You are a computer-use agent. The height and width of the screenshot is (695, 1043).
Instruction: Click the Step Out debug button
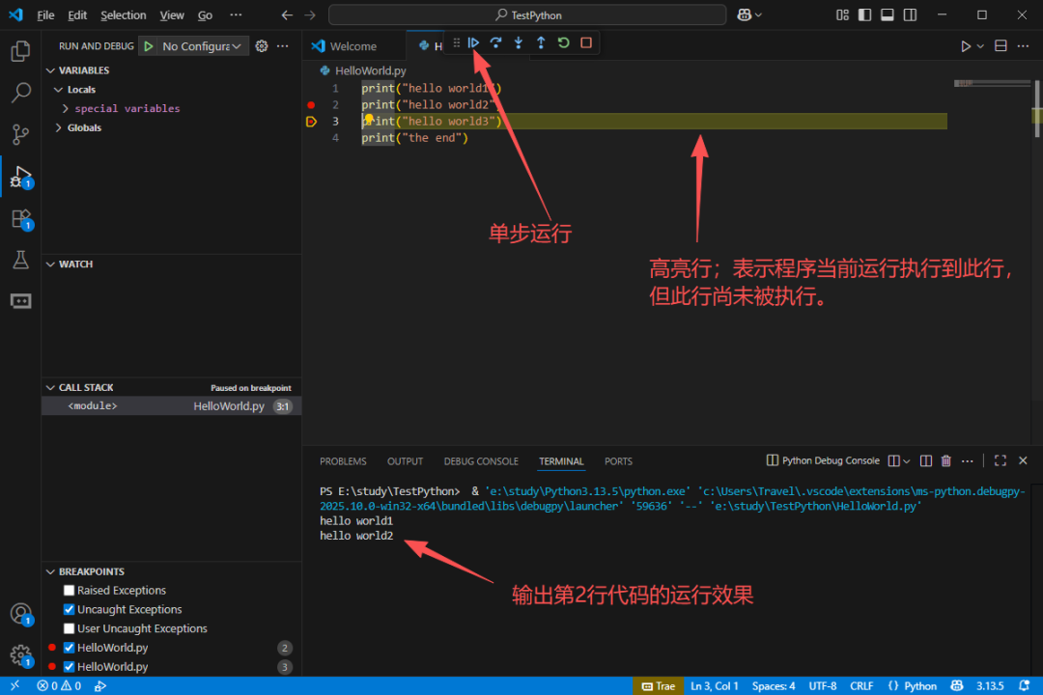coord(542,42)
